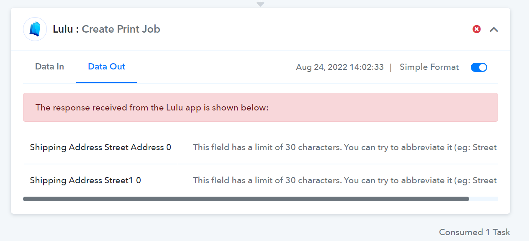Screen dimensions: 529x241
Task: Click the Lulu app name in header
Action: click(62, 29)
